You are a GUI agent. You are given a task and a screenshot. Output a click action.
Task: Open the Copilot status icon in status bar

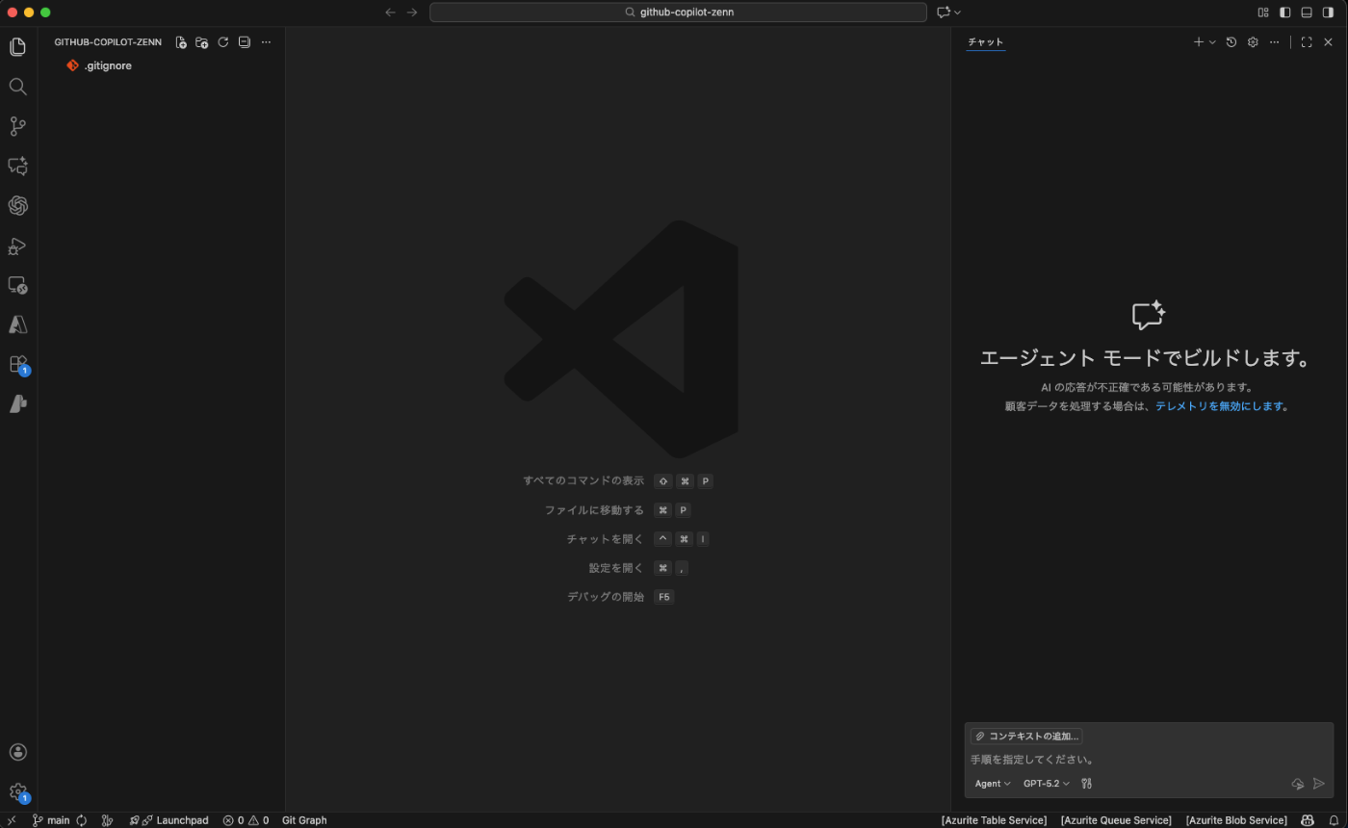[x=1308, y=820]
